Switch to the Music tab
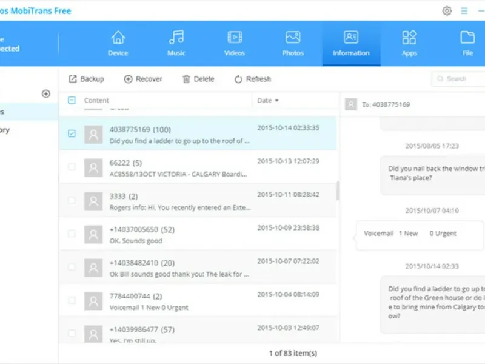This screenshot has width=485, height=364. point(176,44)
